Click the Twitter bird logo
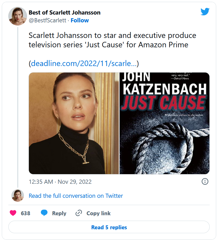218x242 pixels. tap(205, 12)
